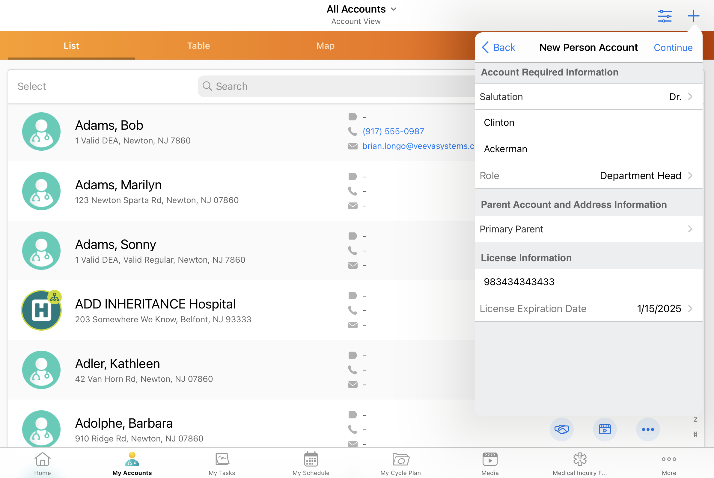Go Back from New Person Account
This screenshot has height=478, width=714.
click(x=498, y=48)
